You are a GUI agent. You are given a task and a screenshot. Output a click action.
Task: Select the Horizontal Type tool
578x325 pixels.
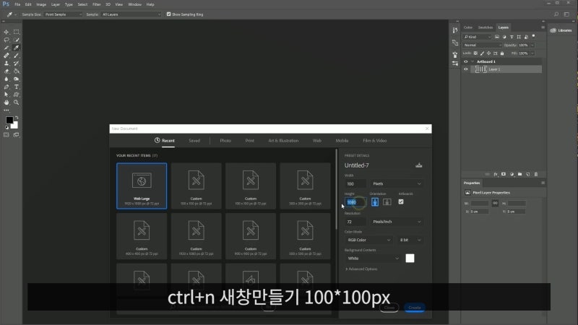pyautogui.click(x=16, y=87)
